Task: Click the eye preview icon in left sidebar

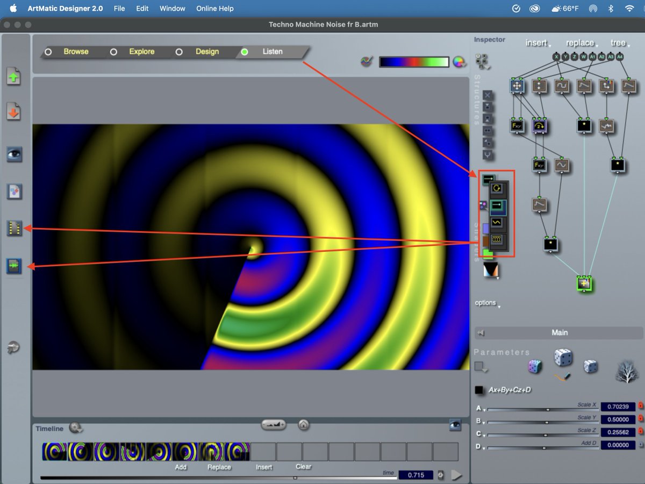Action: [x=13, y=154]
